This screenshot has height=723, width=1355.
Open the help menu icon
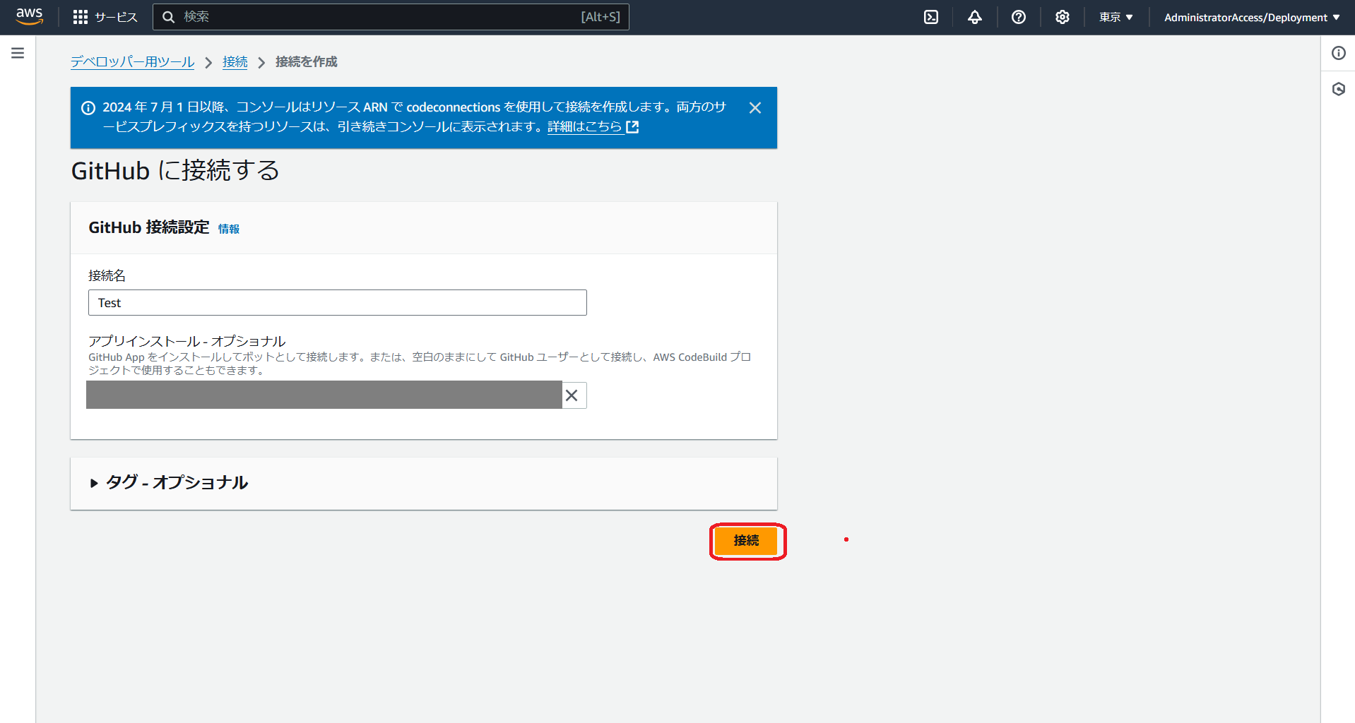coord(1018,16)
